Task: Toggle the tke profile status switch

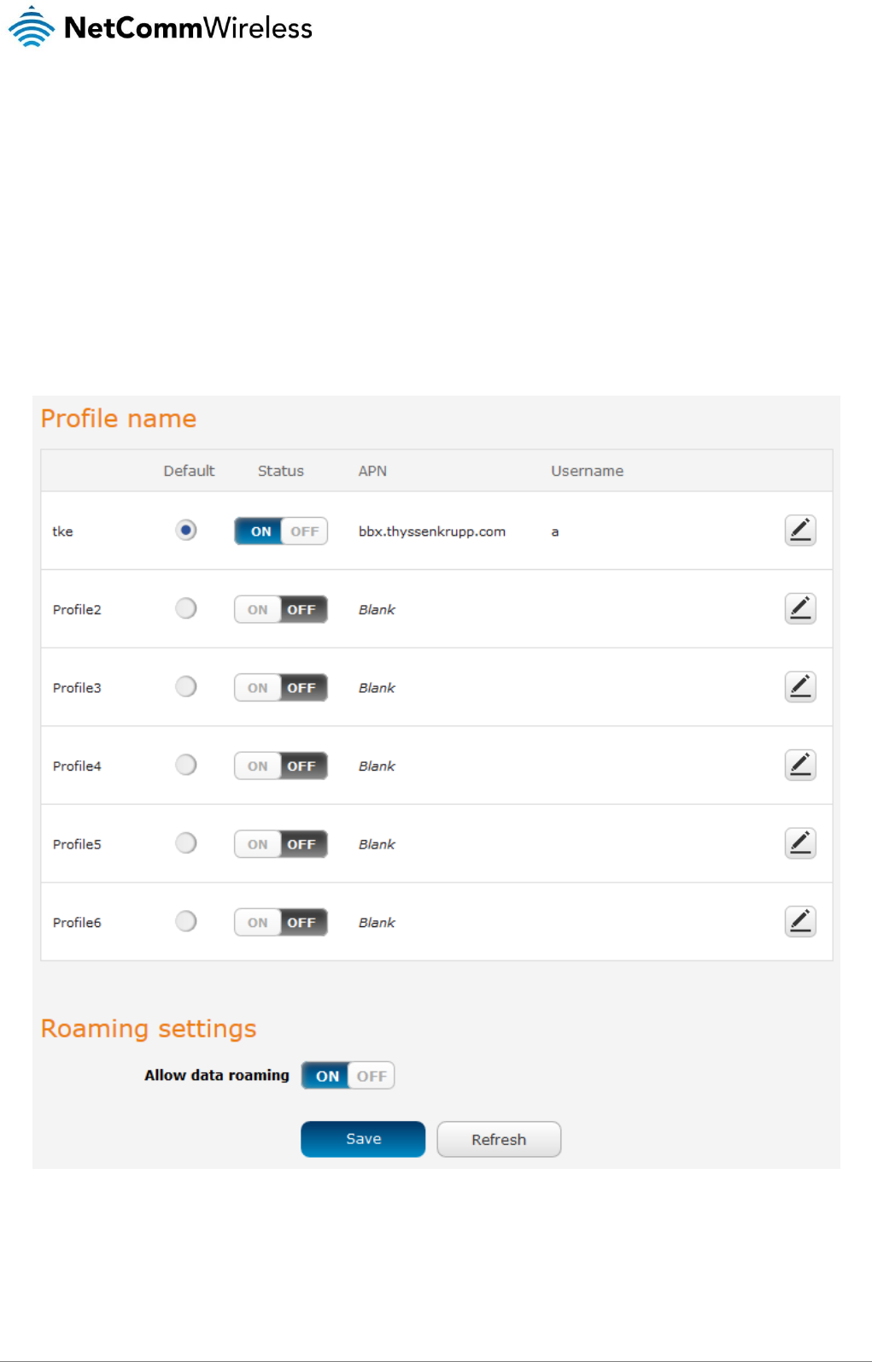Action: (x=281, y=531)
